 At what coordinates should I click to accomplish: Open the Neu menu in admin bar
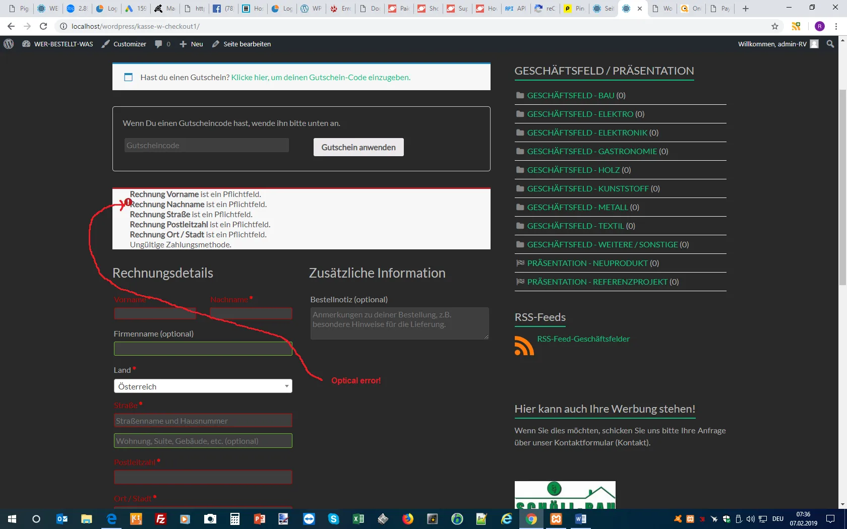point(191,44)
